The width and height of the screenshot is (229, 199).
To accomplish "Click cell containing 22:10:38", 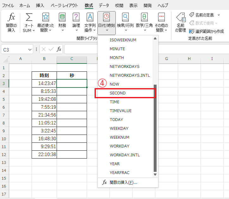I will [44, 154].
